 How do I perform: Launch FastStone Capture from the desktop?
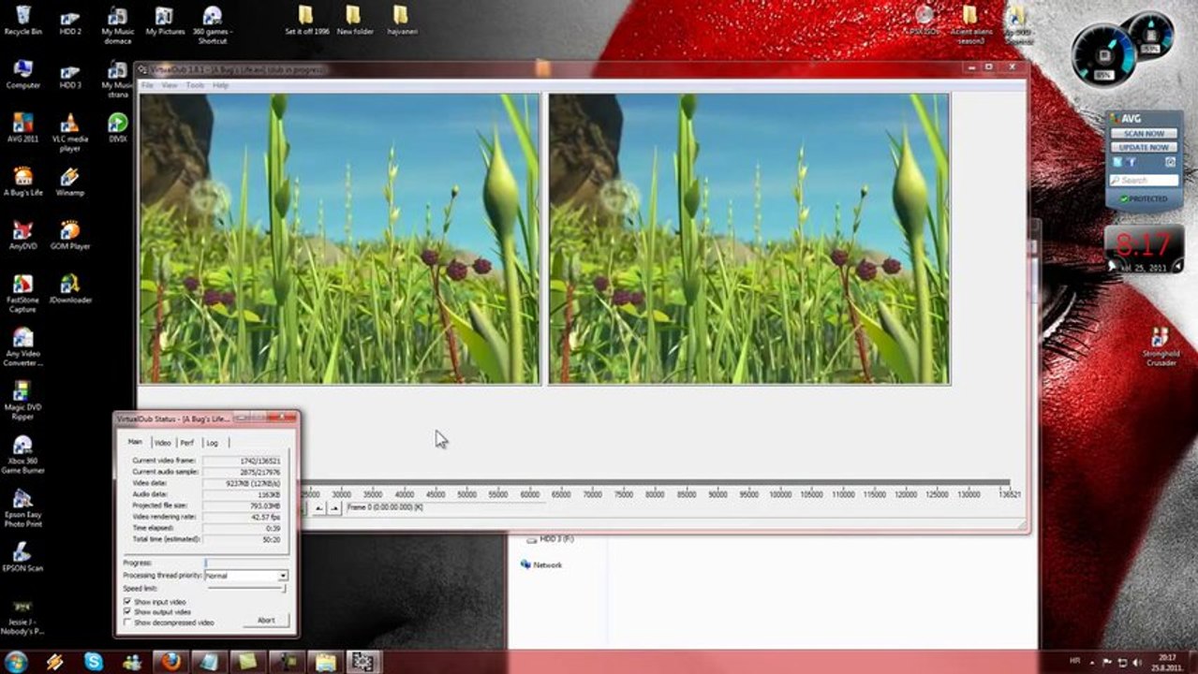click(x=23, y=292)
